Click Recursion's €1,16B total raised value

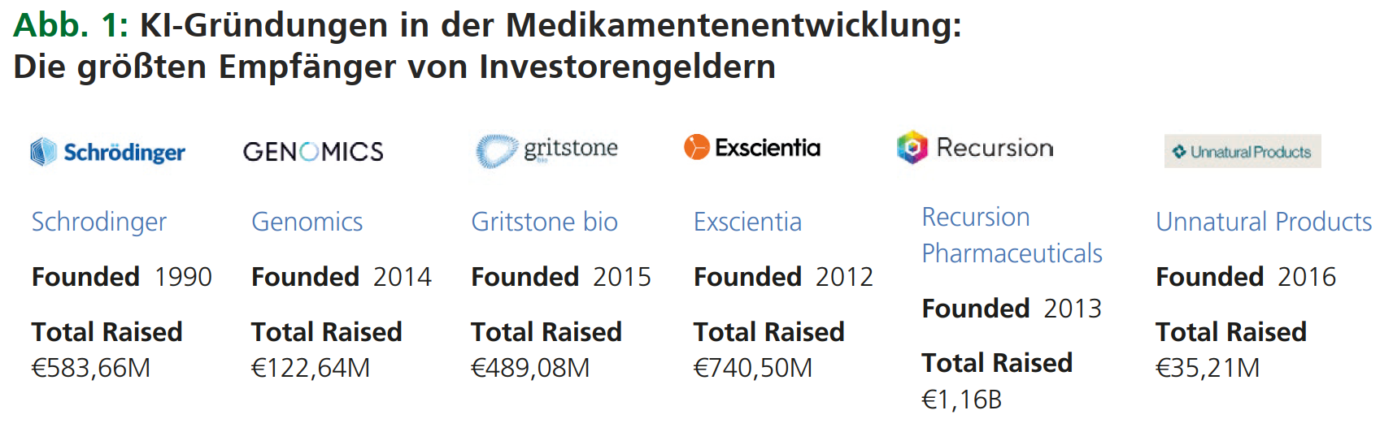(x=962, y=400)
